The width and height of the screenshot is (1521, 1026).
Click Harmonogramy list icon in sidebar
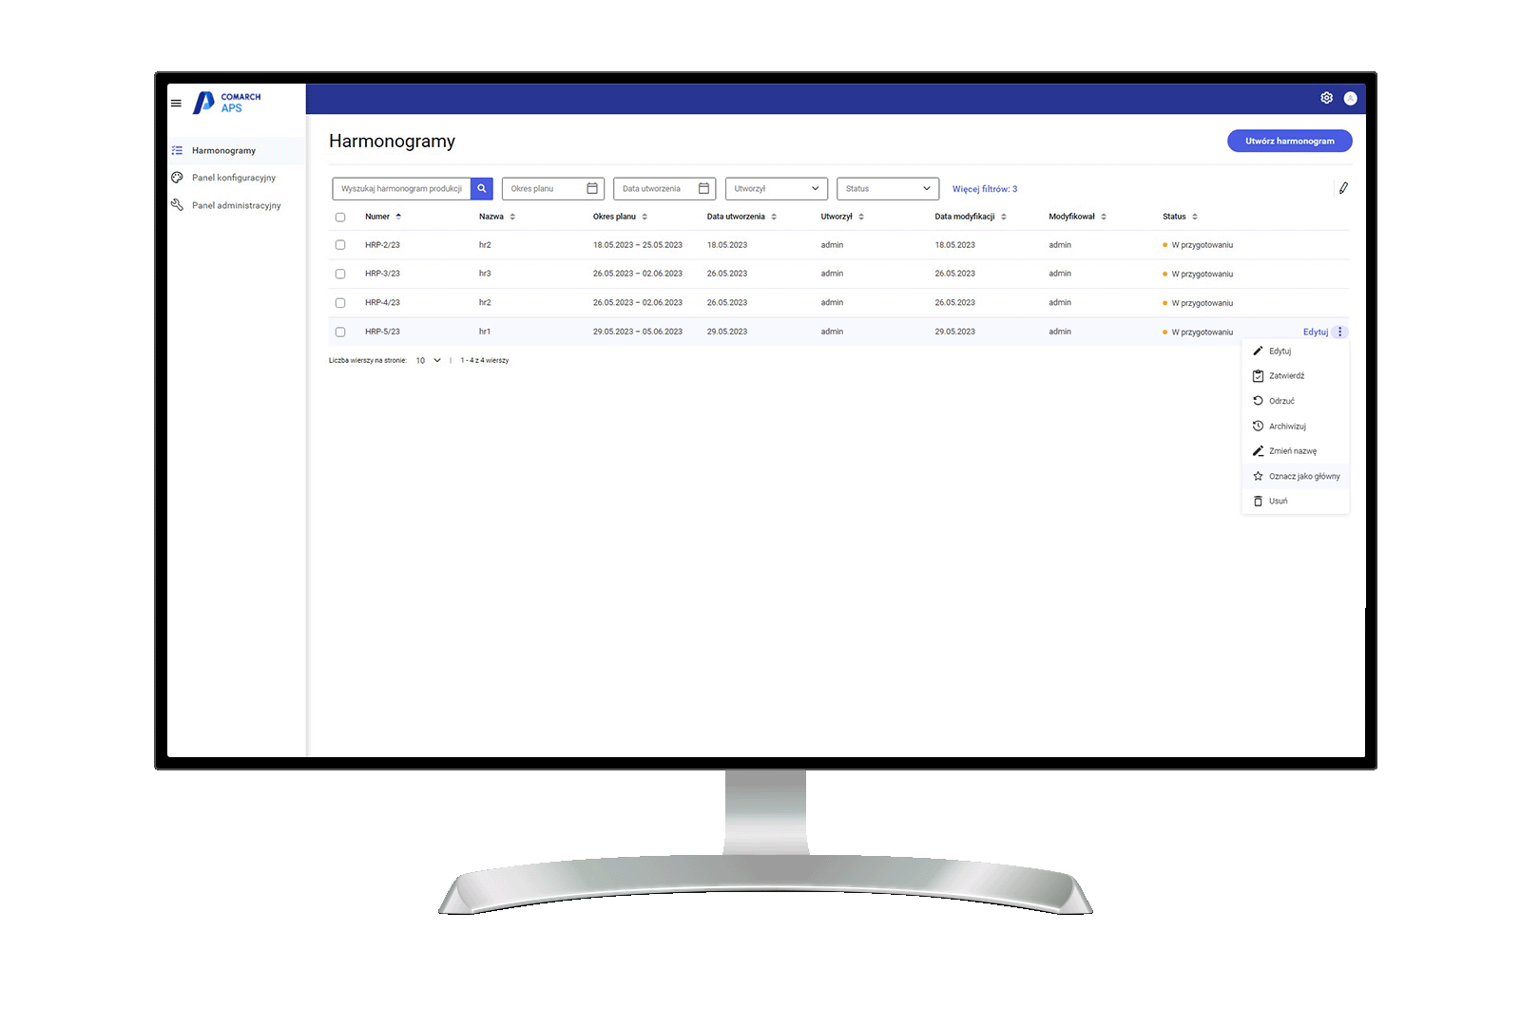tap(177, 150)
